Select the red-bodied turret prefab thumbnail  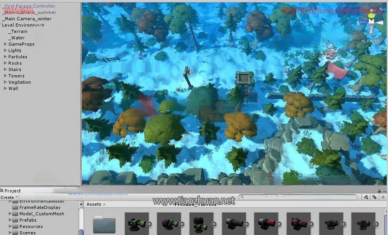(x=299, y=224)
